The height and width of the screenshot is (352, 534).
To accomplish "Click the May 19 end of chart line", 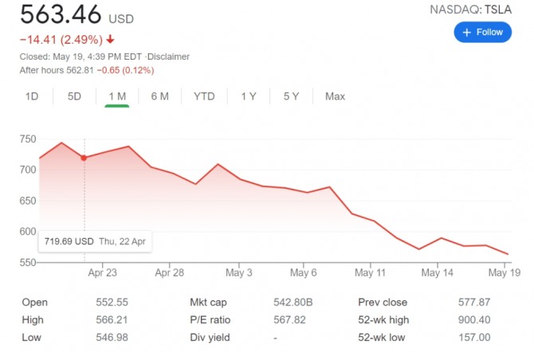I will click(508, 254).
